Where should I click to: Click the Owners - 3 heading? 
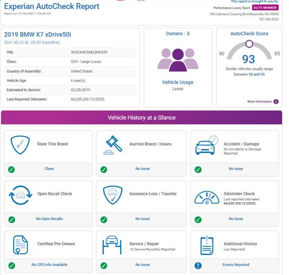(x=177, y=34)
